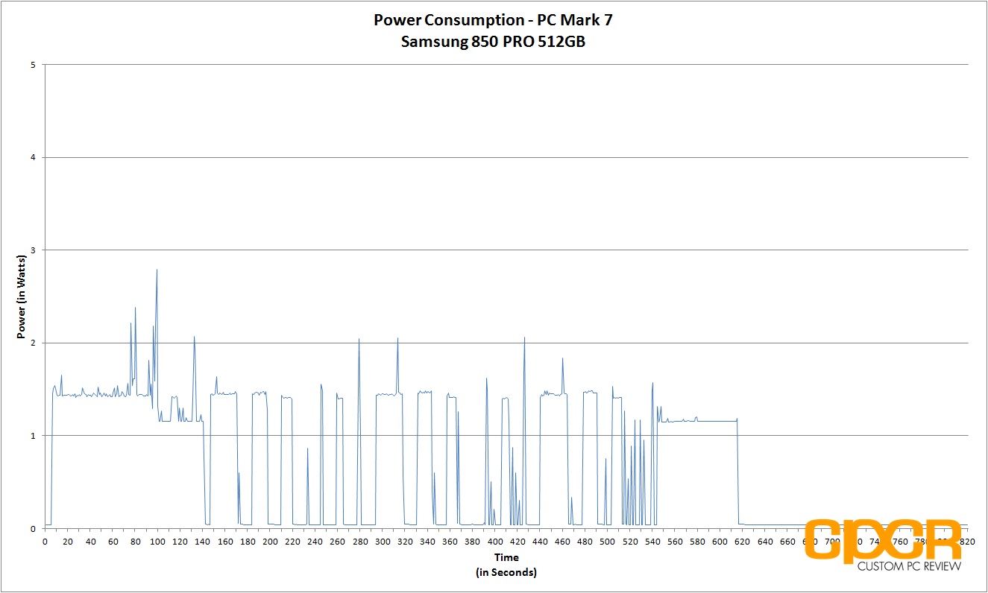Click the time axis tick "660"
Screen dimensions: 988x593
pos(788,542)
